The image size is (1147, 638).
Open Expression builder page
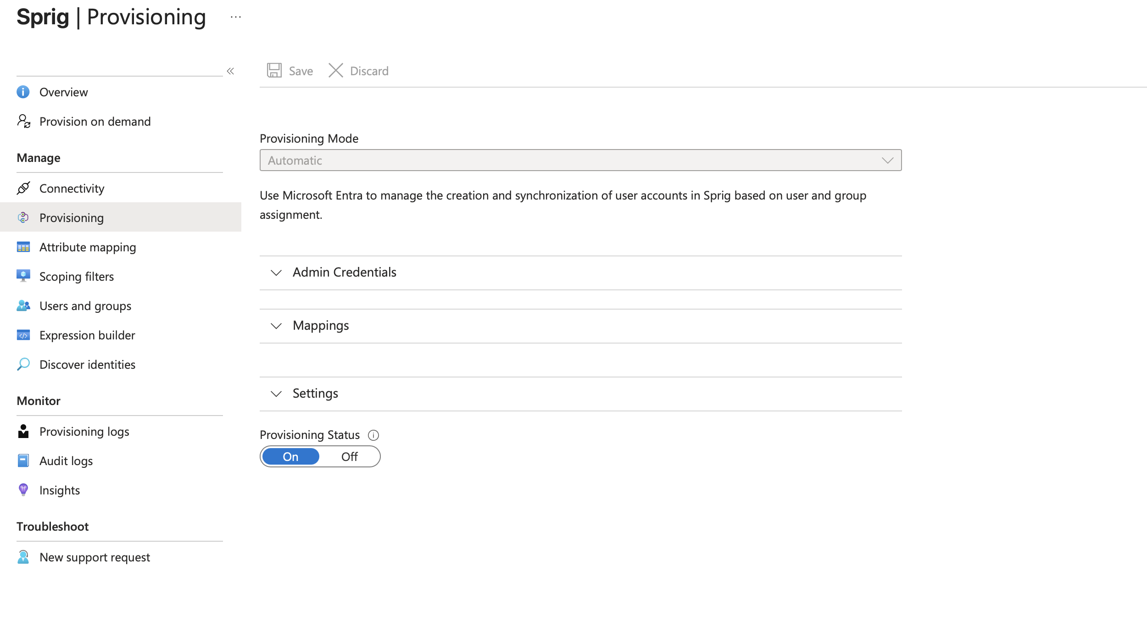coord(87,335)
